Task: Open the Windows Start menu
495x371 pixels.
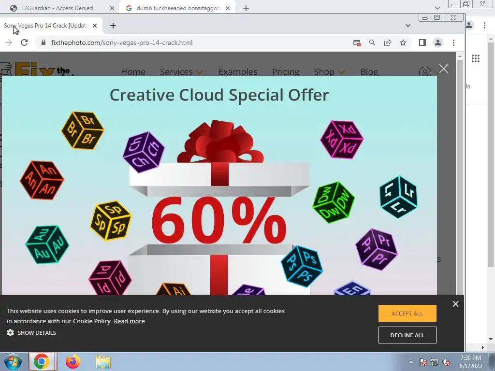Action: (x=13, y=361)
